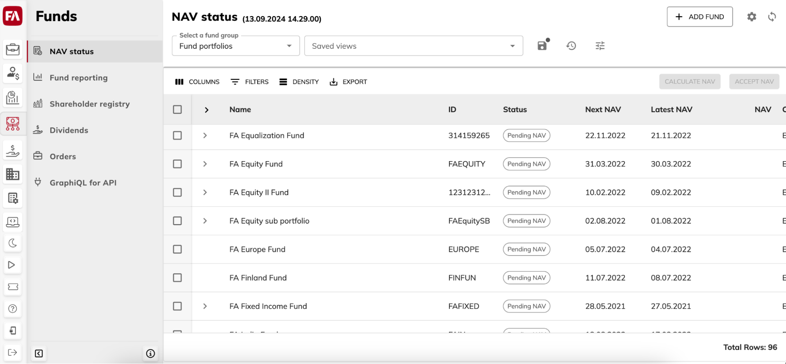Sort by the Next NAV column header
Image resolution: width=786 pixels, height=364 pixels.
(x=603, y=110)
